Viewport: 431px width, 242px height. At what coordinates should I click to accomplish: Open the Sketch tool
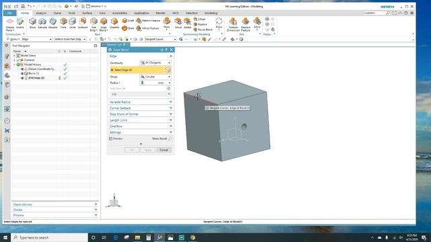coord(20,24)
